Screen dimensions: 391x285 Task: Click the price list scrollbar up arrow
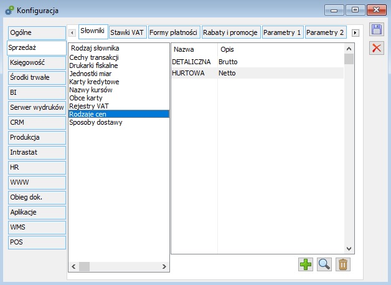(x=349, y=49)
